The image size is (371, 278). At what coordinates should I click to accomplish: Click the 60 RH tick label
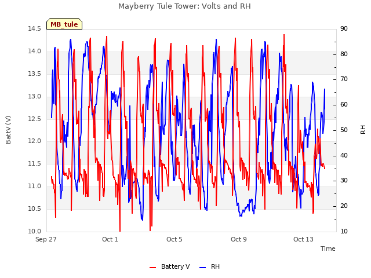coord(344,104)
